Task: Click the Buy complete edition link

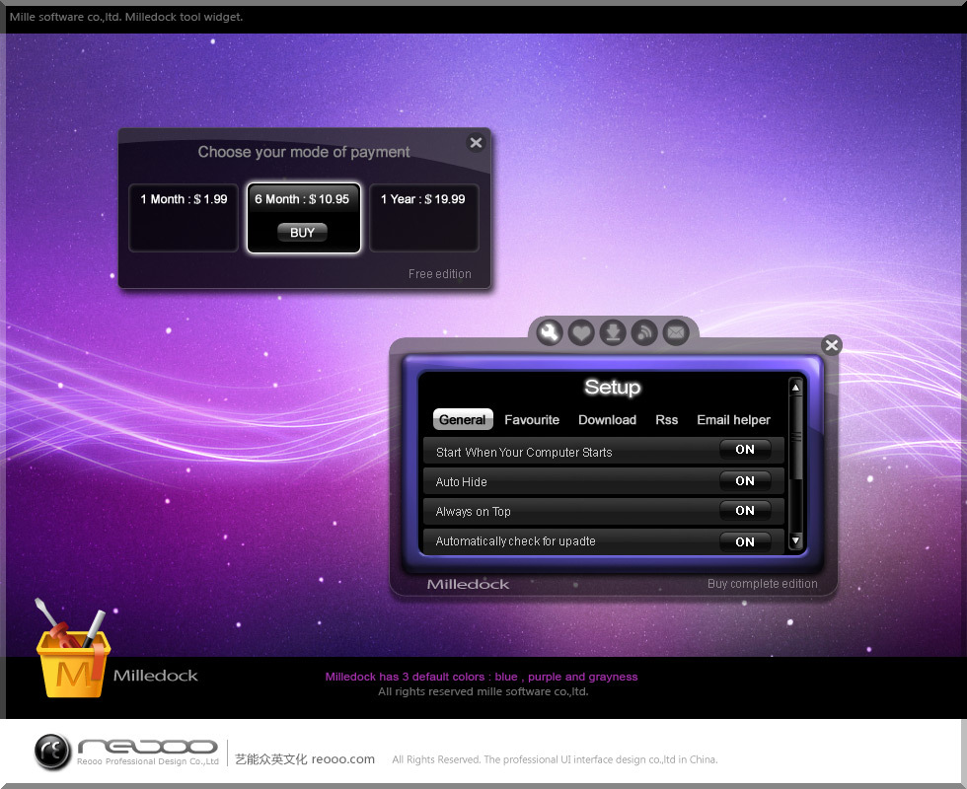Action: pyautogui.click(x=762, y=584)
